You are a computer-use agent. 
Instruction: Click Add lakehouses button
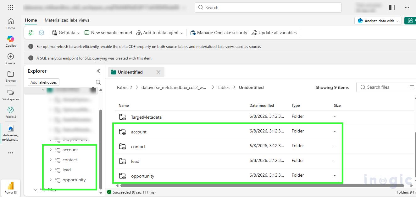click(x=44, y=82)
